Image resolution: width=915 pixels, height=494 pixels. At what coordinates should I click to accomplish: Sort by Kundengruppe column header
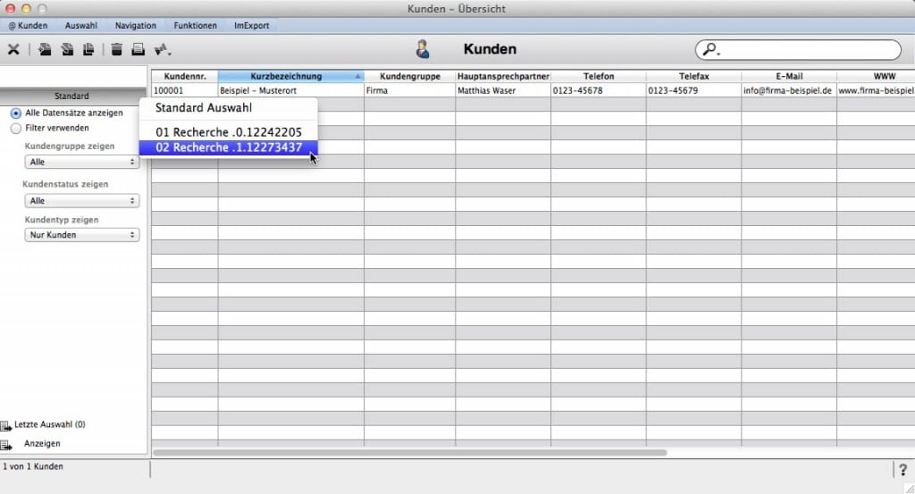[x=409, y=77]
